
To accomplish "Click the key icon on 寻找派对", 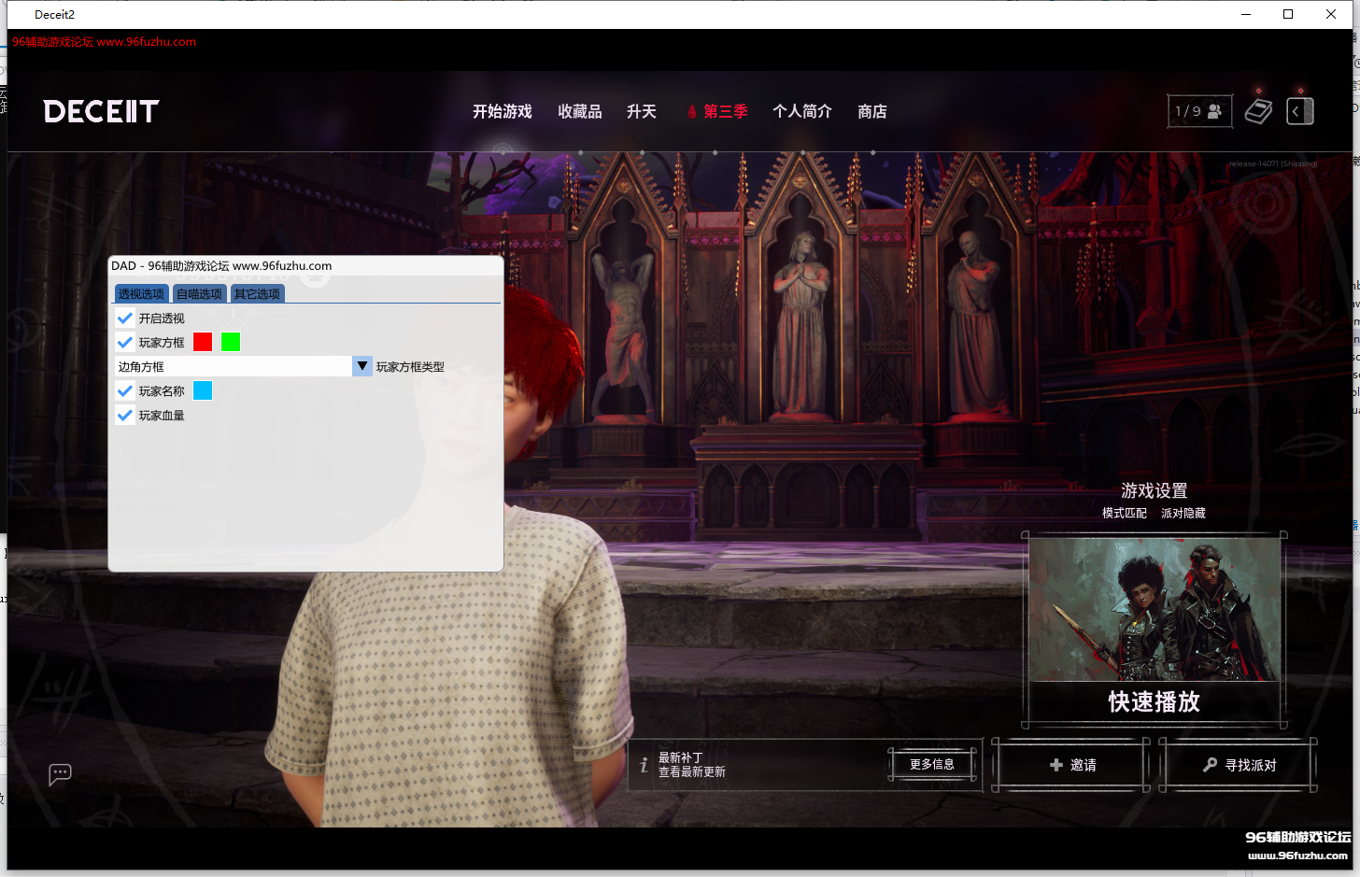I will coord(1210,765).
